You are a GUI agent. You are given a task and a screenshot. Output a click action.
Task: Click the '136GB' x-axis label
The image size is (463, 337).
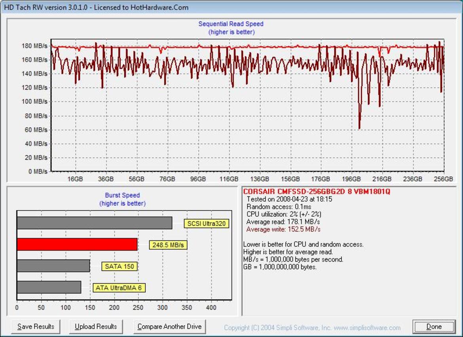tap(260, 179)
